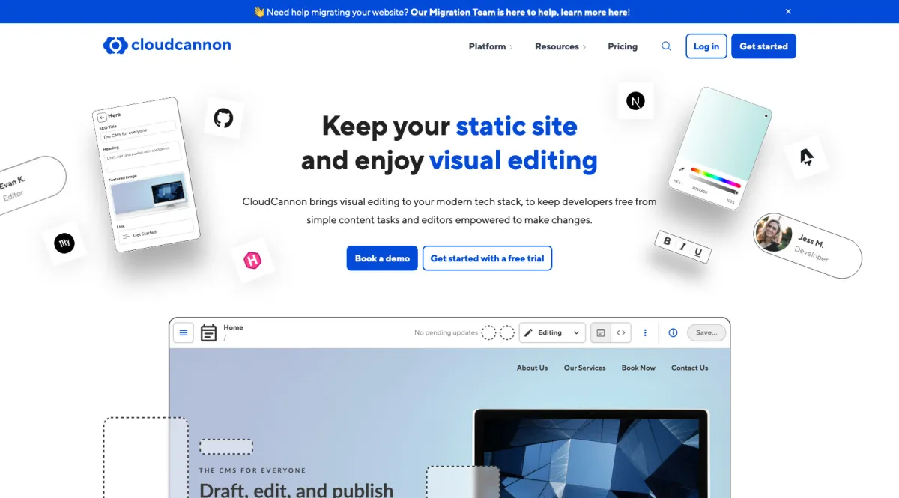Open the Migration Team help link

519,12
